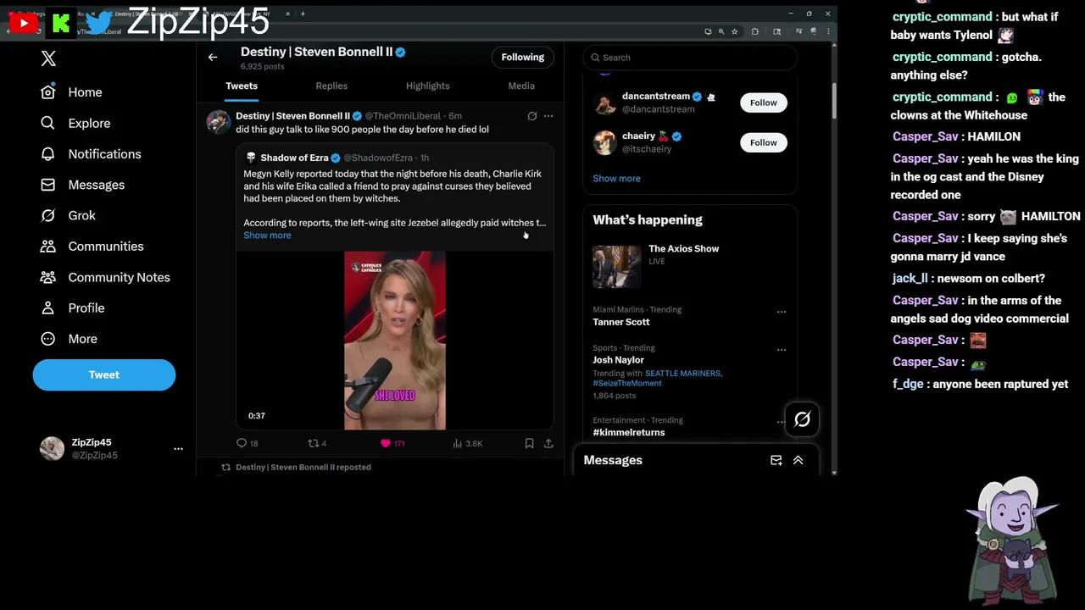Click the X Search field
This screenshot has width=1085, height=610.
[690, 58]
